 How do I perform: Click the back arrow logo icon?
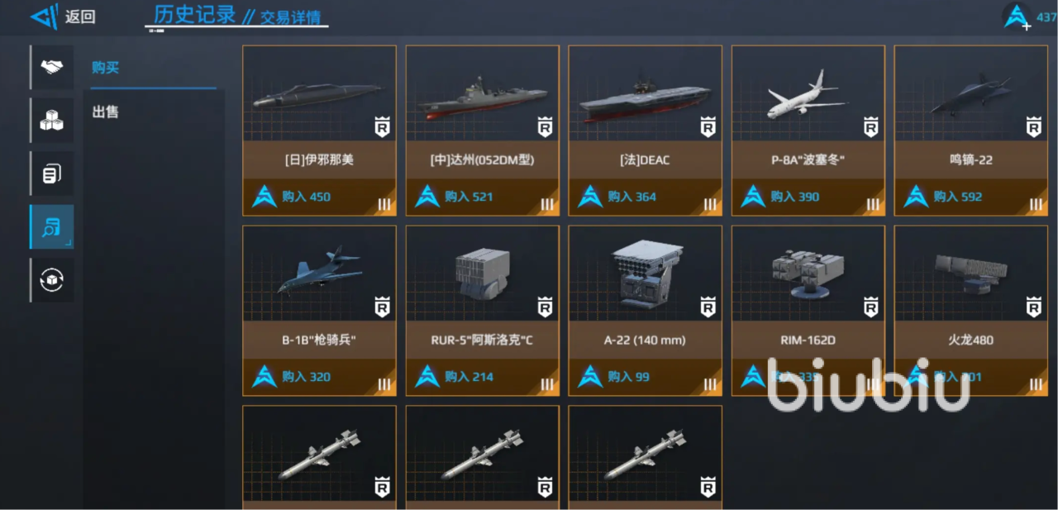click(x=45, y=16)
